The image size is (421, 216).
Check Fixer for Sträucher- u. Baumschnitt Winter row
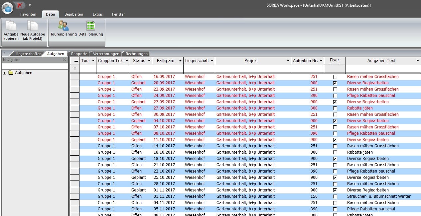click(x=335, y=196)
